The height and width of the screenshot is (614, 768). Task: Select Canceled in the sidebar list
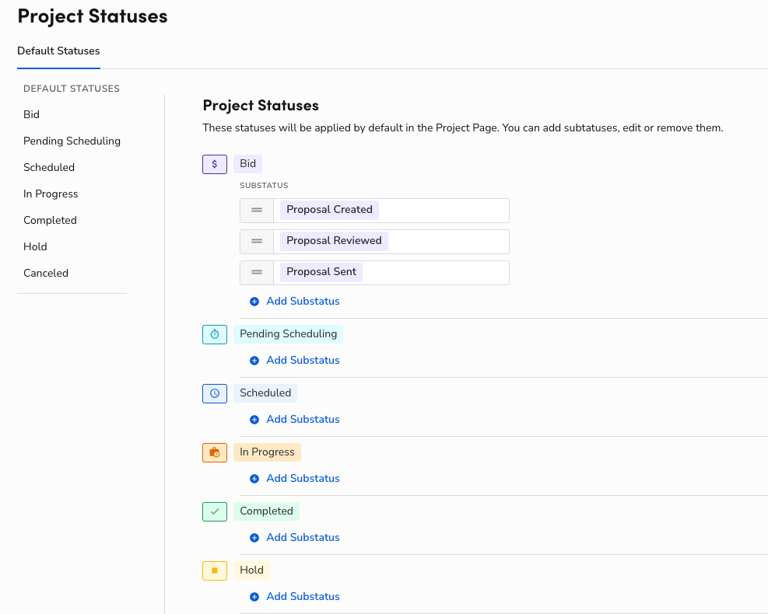click(x=46, y=273)
